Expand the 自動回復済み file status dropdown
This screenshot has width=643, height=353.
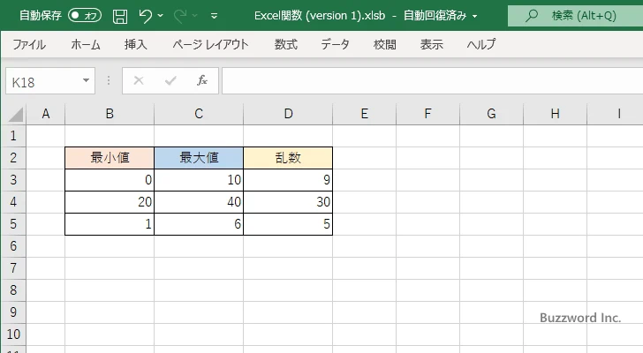click(x=475, y=17)
